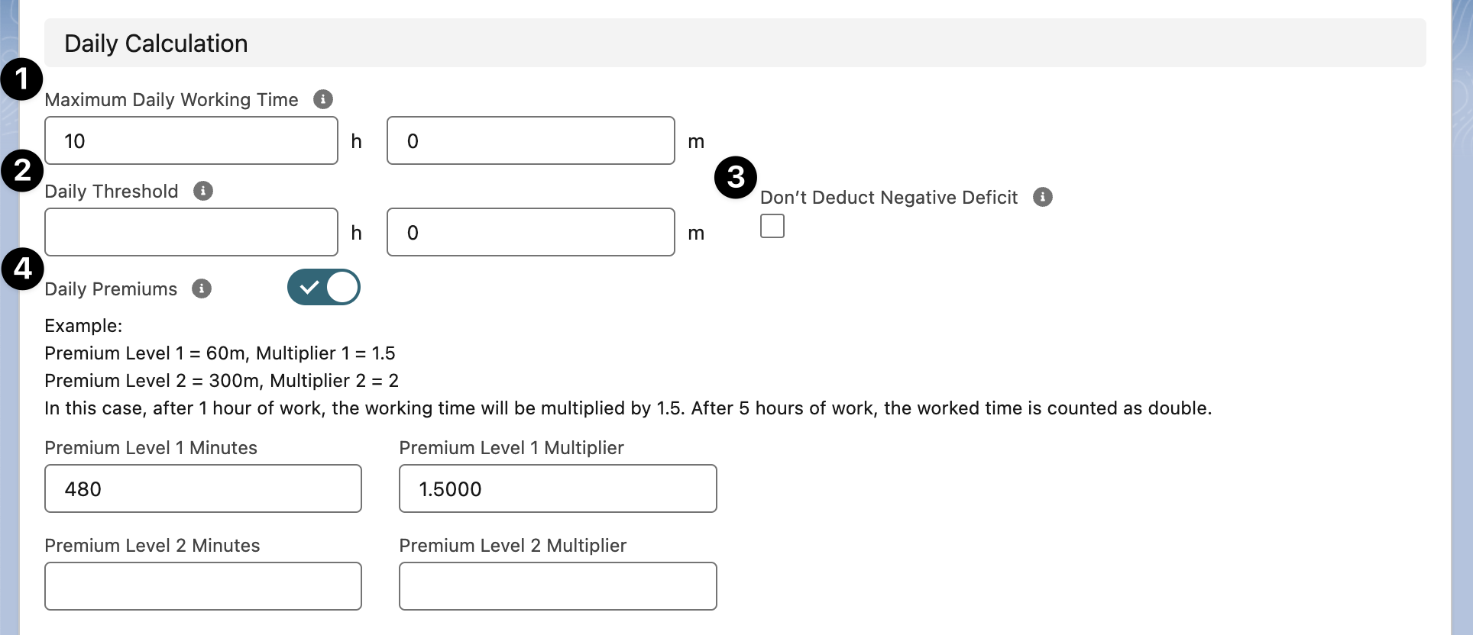Enable the Don't Deduct Negative Deficit checkbox
The height and width of the screenshot is (635, 1473).
click(772, 226)
